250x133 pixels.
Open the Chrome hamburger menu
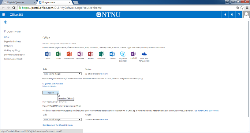click(x=247, y=8)
